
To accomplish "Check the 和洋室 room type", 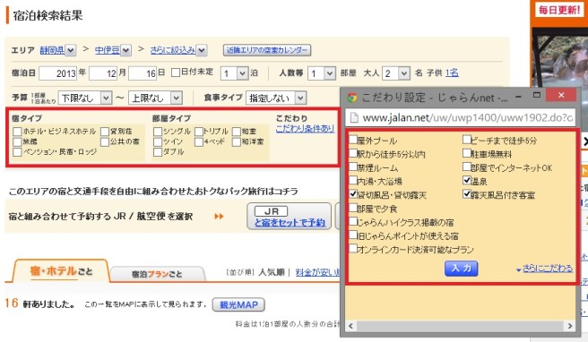I will (237, 141).
